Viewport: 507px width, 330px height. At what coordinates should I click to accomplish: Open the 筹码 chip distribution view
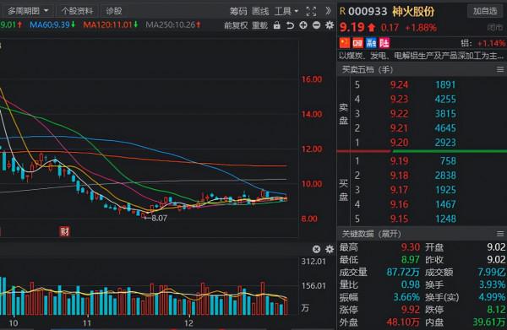click(x=238, y=11)
